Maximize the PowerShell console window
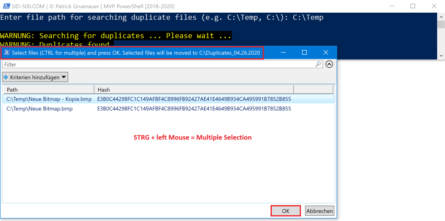Screen dimensions: 445x221 click(x=413, y=6)
